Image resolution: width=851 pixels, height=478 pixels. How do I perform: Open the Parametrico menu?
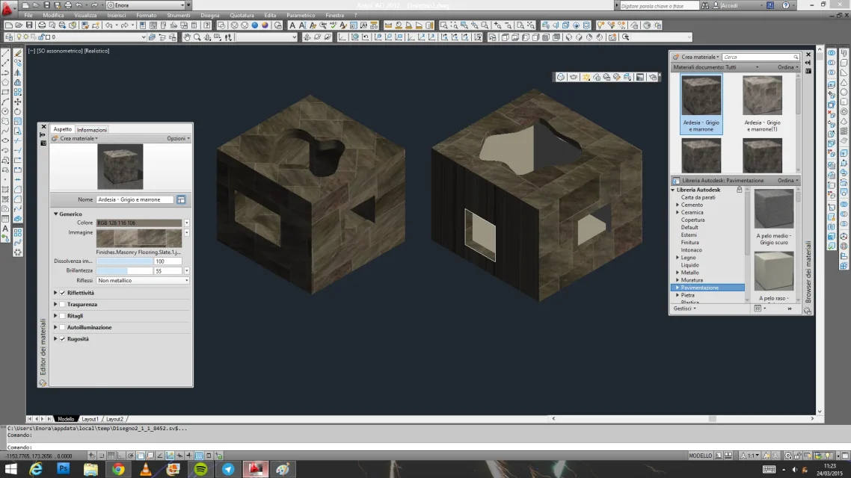tap(301, 15)
